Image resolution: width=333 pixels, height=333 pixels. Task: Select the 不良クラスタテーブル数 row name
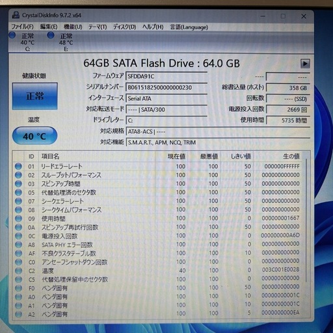69,254
